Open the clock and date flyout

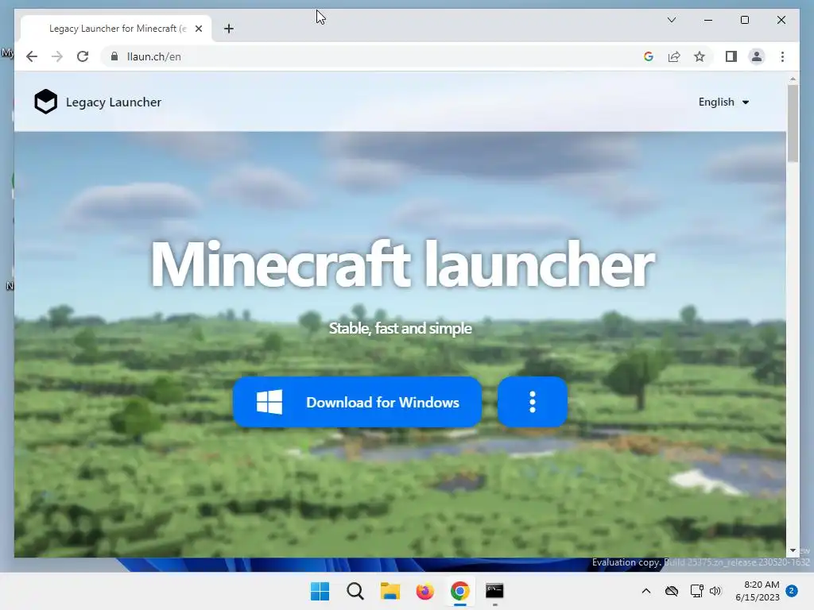[x=758, y=591]
